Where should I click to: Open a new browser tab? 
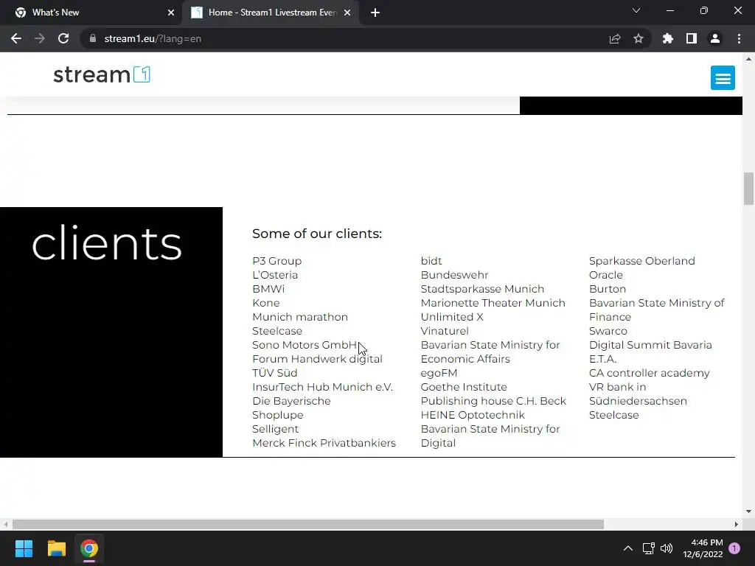(375, 13)
